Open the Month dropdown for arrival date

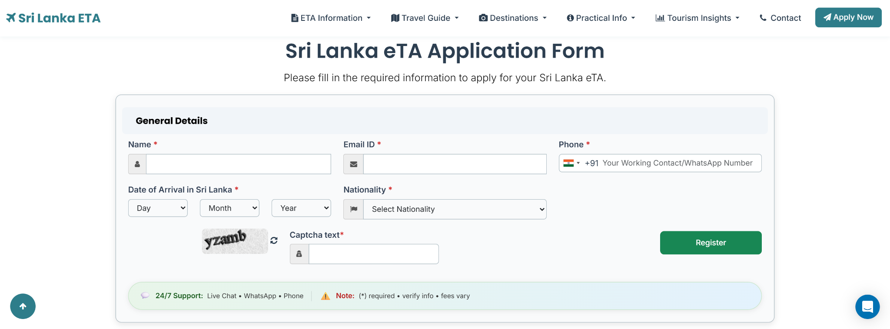tap(229, 208)
